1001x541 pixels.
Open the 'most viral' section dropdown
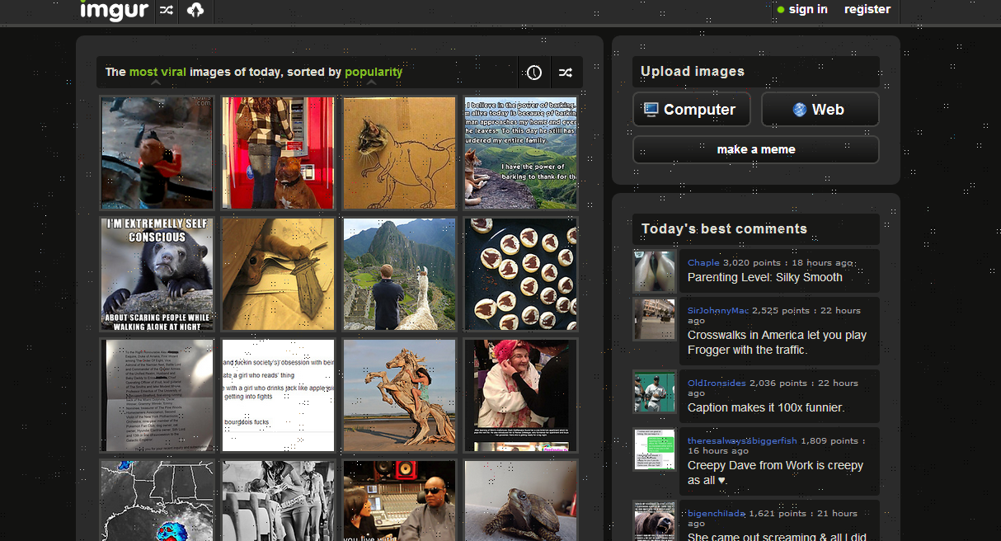coord(157,72)
